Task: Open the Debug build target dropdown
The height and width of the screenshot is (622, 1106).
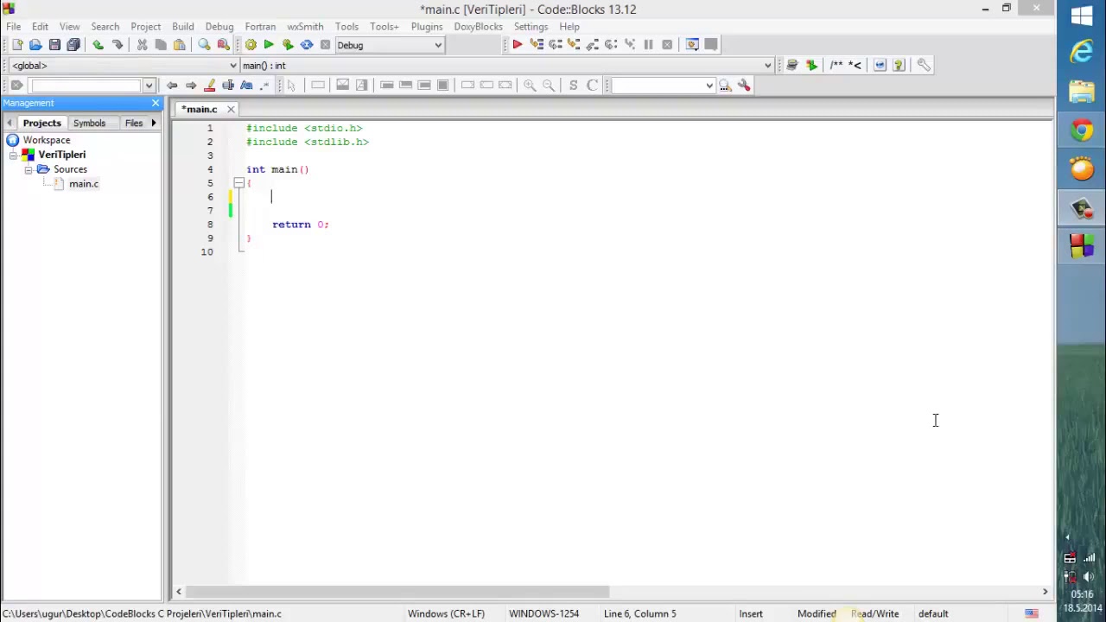Action: (438, 45)
